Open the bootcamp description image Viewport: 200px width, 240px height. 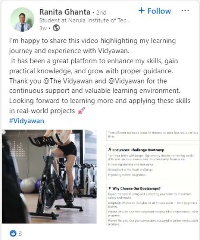(153, 178)
